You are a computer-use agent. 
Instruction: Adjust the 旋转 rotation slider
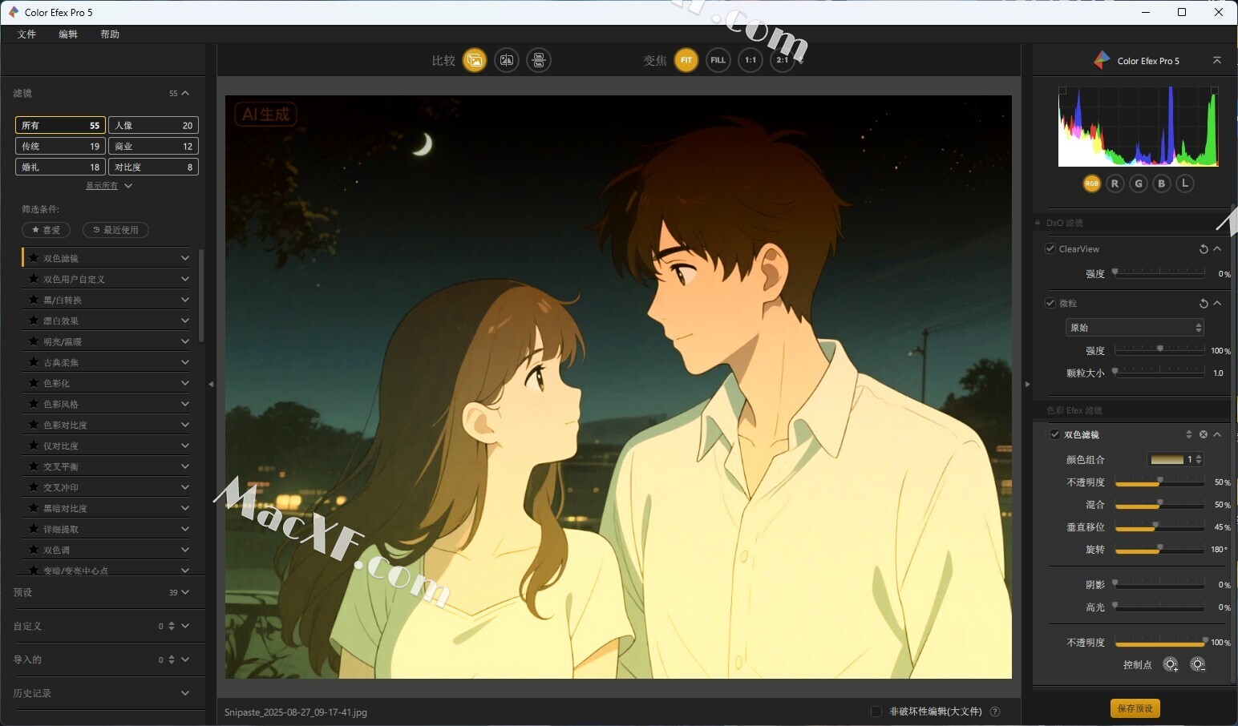tap(1159, 549)
